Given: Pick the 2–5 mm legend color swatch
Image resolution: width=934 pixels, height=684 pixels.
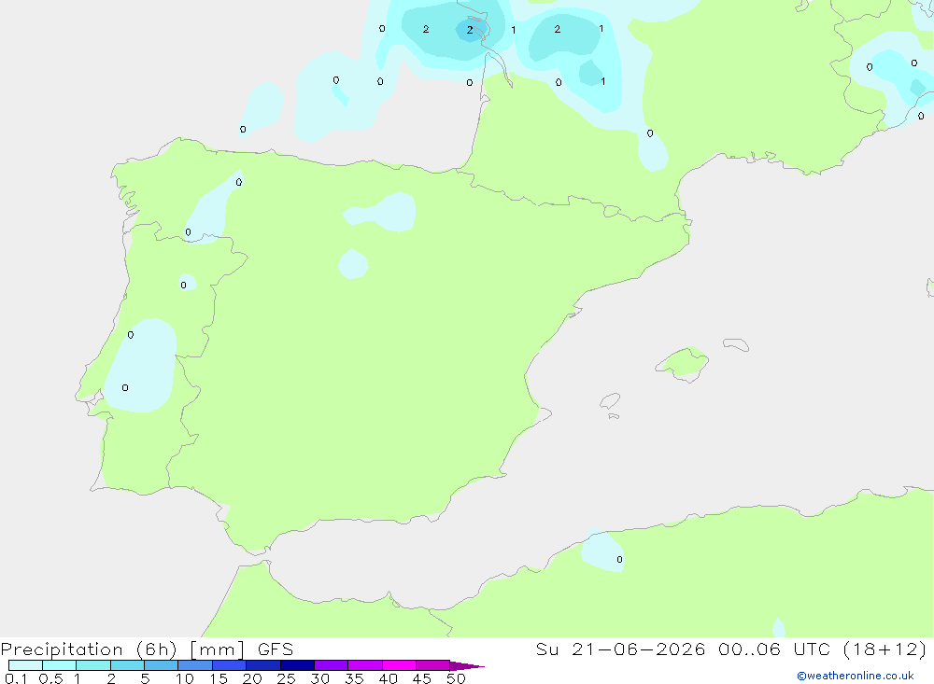Looking at the screenshot, I should 127,665.
